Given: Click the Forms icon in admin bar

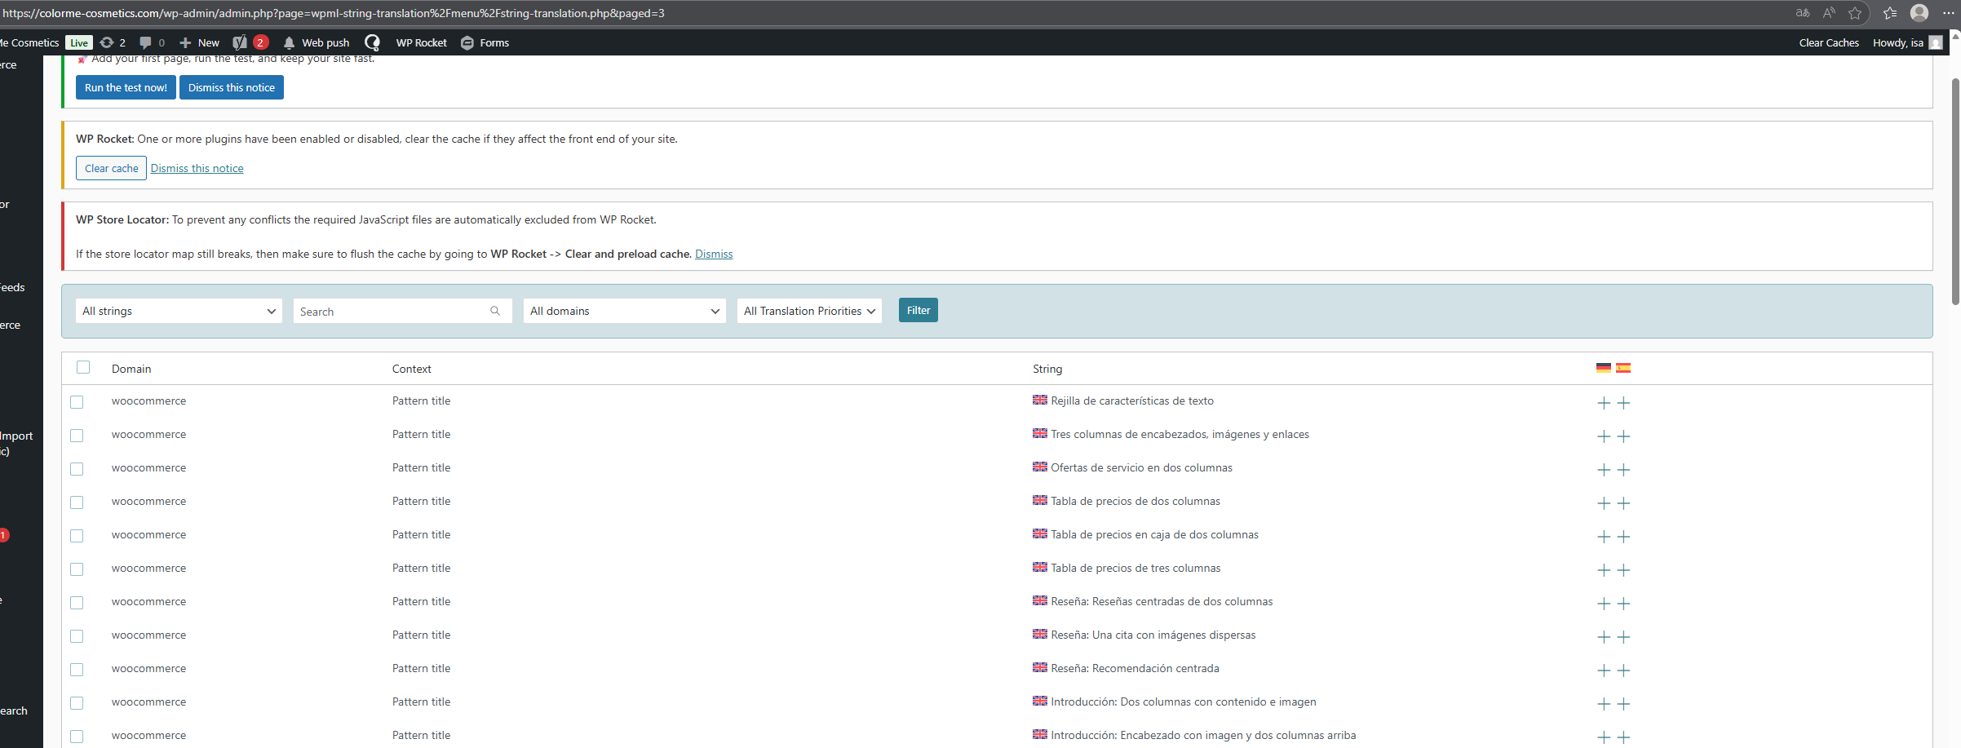Looking at the screenshot, I should coord(467,42).
